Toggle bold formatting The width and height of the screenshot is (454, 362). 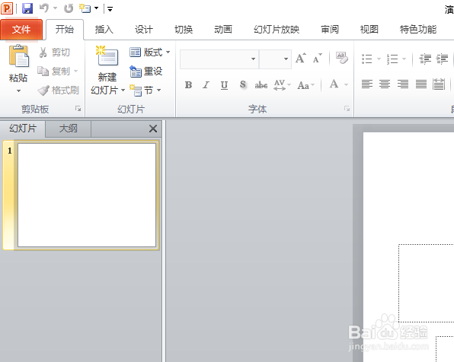[188, 84]
